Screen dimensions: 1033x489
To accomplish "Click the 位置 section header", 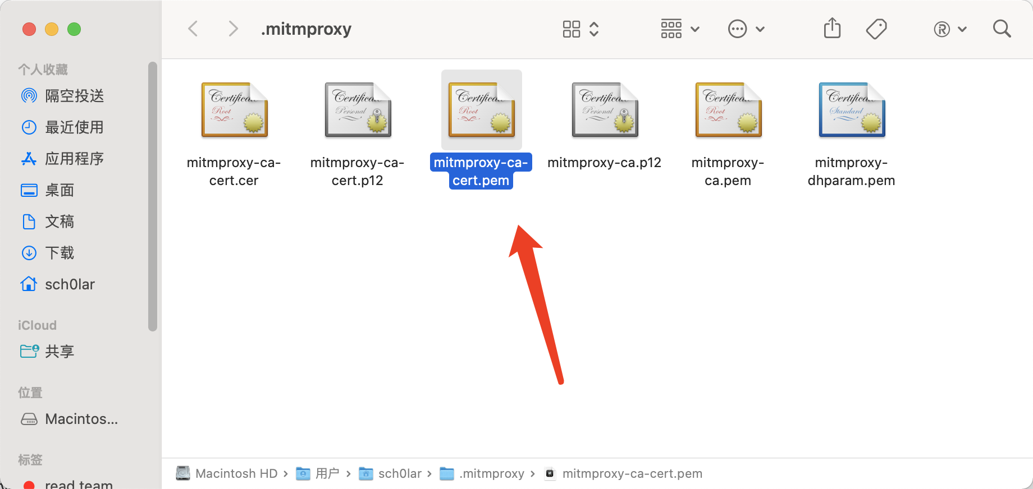I will [x=30, y=393].
